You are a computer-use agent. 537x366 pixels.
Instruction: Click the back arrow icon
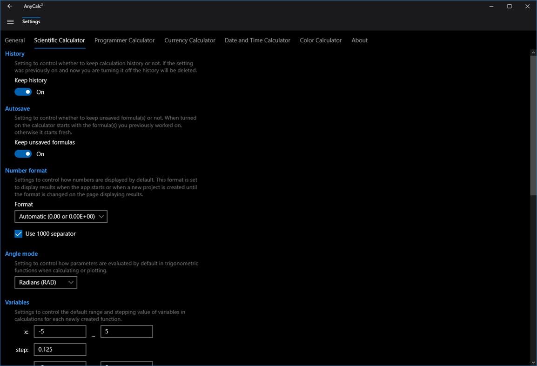click(9, 6)
